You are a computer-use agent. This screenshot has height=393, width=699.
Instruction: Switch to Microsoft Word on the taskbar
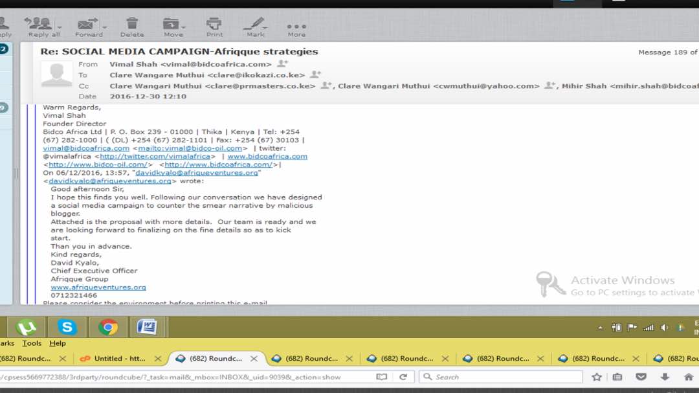(x=147, y=327)
